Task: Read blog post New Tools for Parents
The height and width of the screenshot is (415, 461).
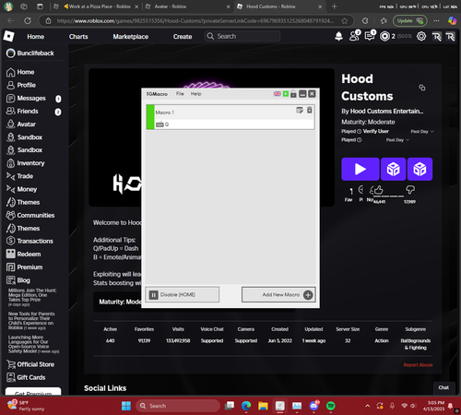Action: coord(31,321)
